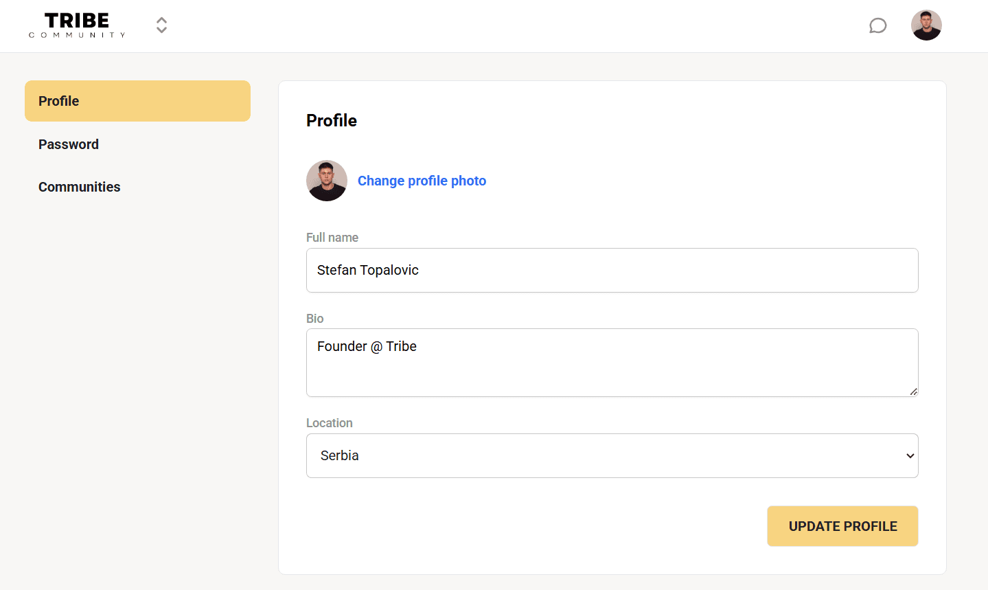The height and width of the screenshot is (590, 988).
Task: Expand the community switcher chevrons
Action: point(161,25)
